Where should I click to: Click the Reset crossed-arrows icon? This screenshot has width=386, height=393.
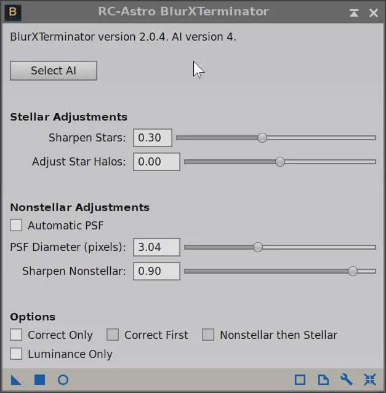tap(370, 379)
